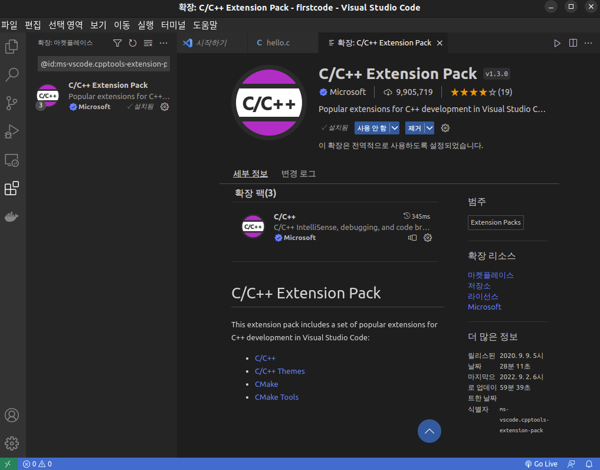Switch to the hello.c tab

tap(283, 43)
